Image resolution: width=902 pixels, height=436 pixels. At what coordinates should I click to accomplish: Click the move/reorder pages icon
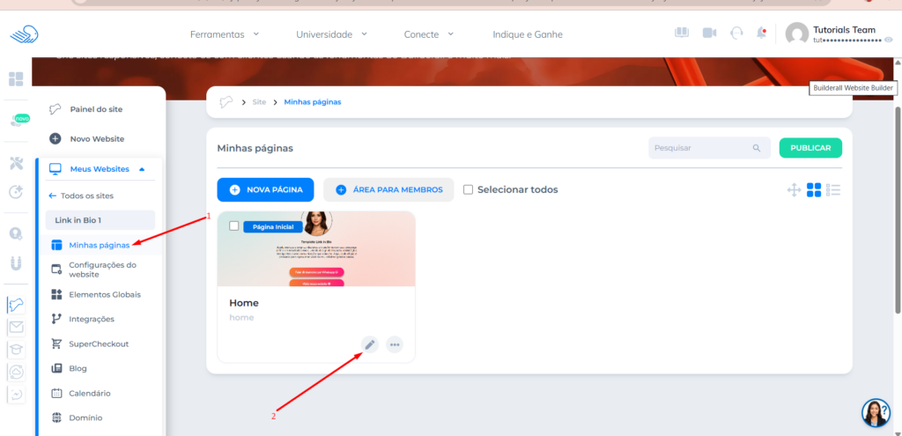tap(793, 189)
